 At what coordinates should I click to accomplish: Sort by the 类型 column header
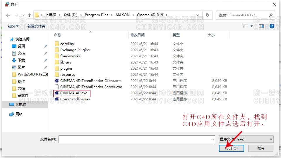coord(176,35)
